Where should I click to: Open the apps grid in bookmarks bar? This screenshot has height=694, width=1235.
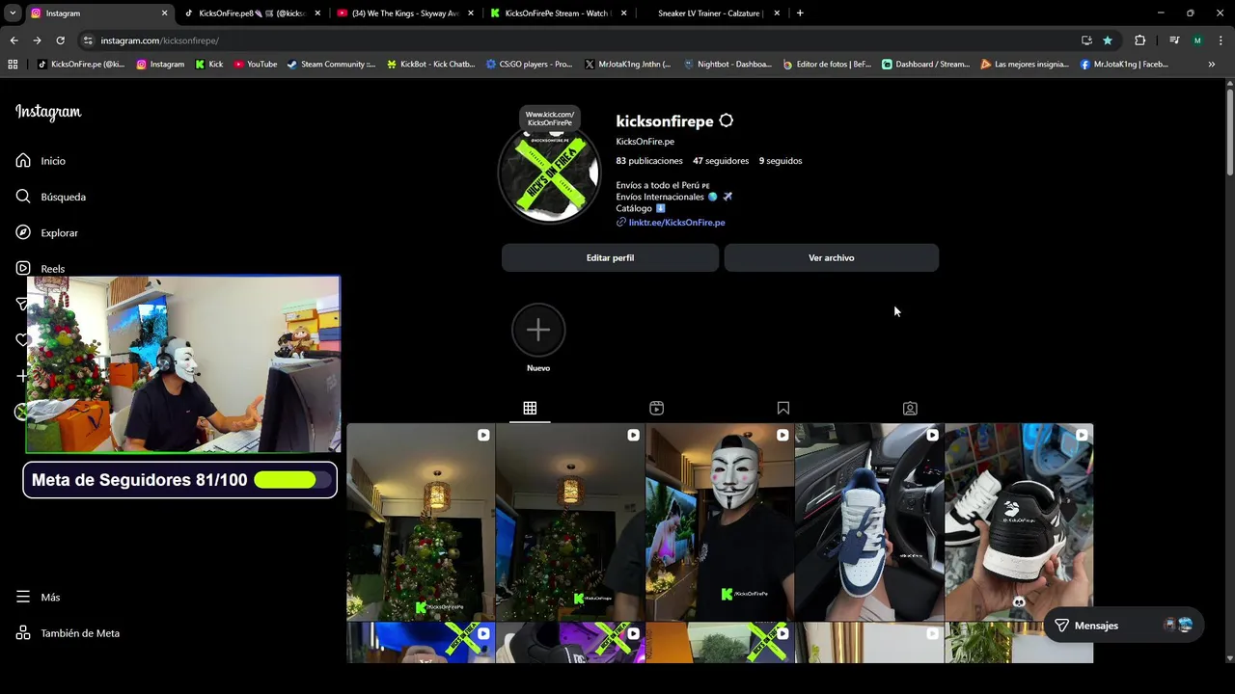13,65
